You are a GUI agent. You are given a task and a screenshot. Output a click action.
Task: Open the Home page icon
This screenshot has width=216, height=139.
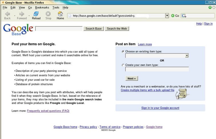(x=60, y=14)
